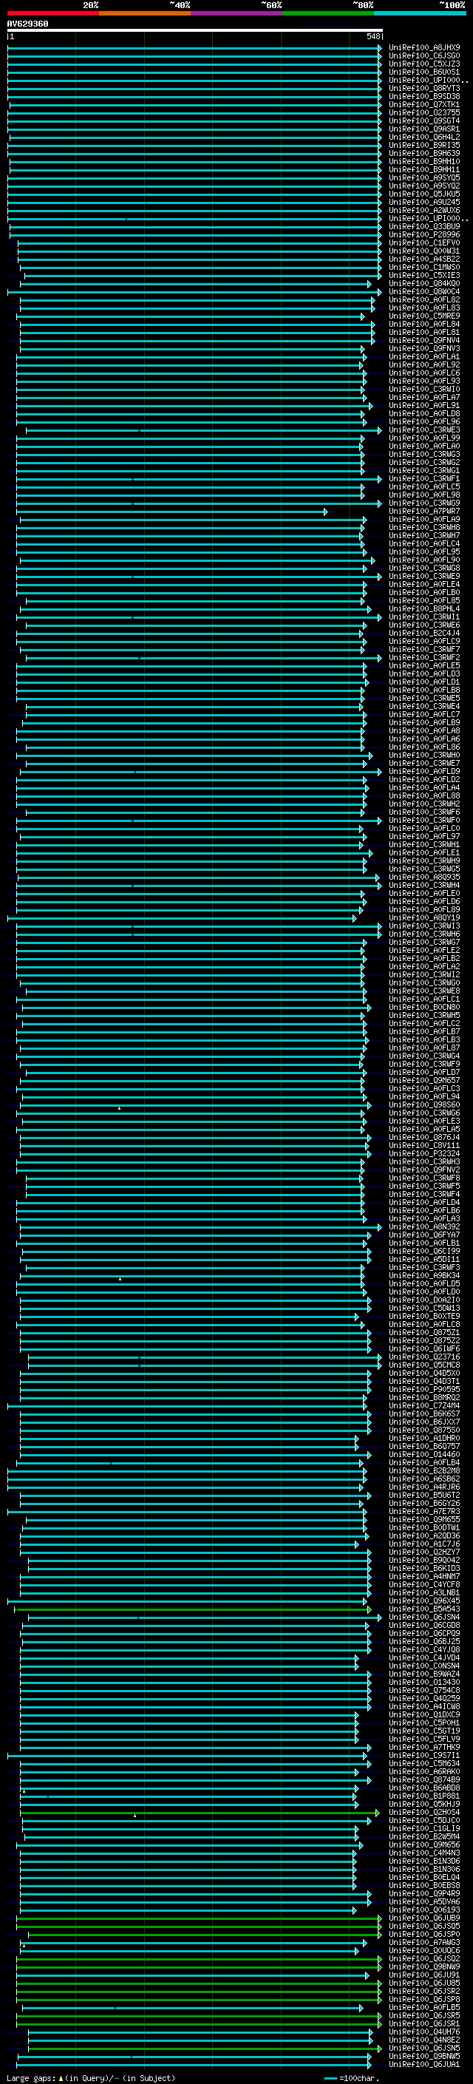Click the green alignment bar for UniRef100_B5A543
473x2084 pixels.
[193, 1609]
